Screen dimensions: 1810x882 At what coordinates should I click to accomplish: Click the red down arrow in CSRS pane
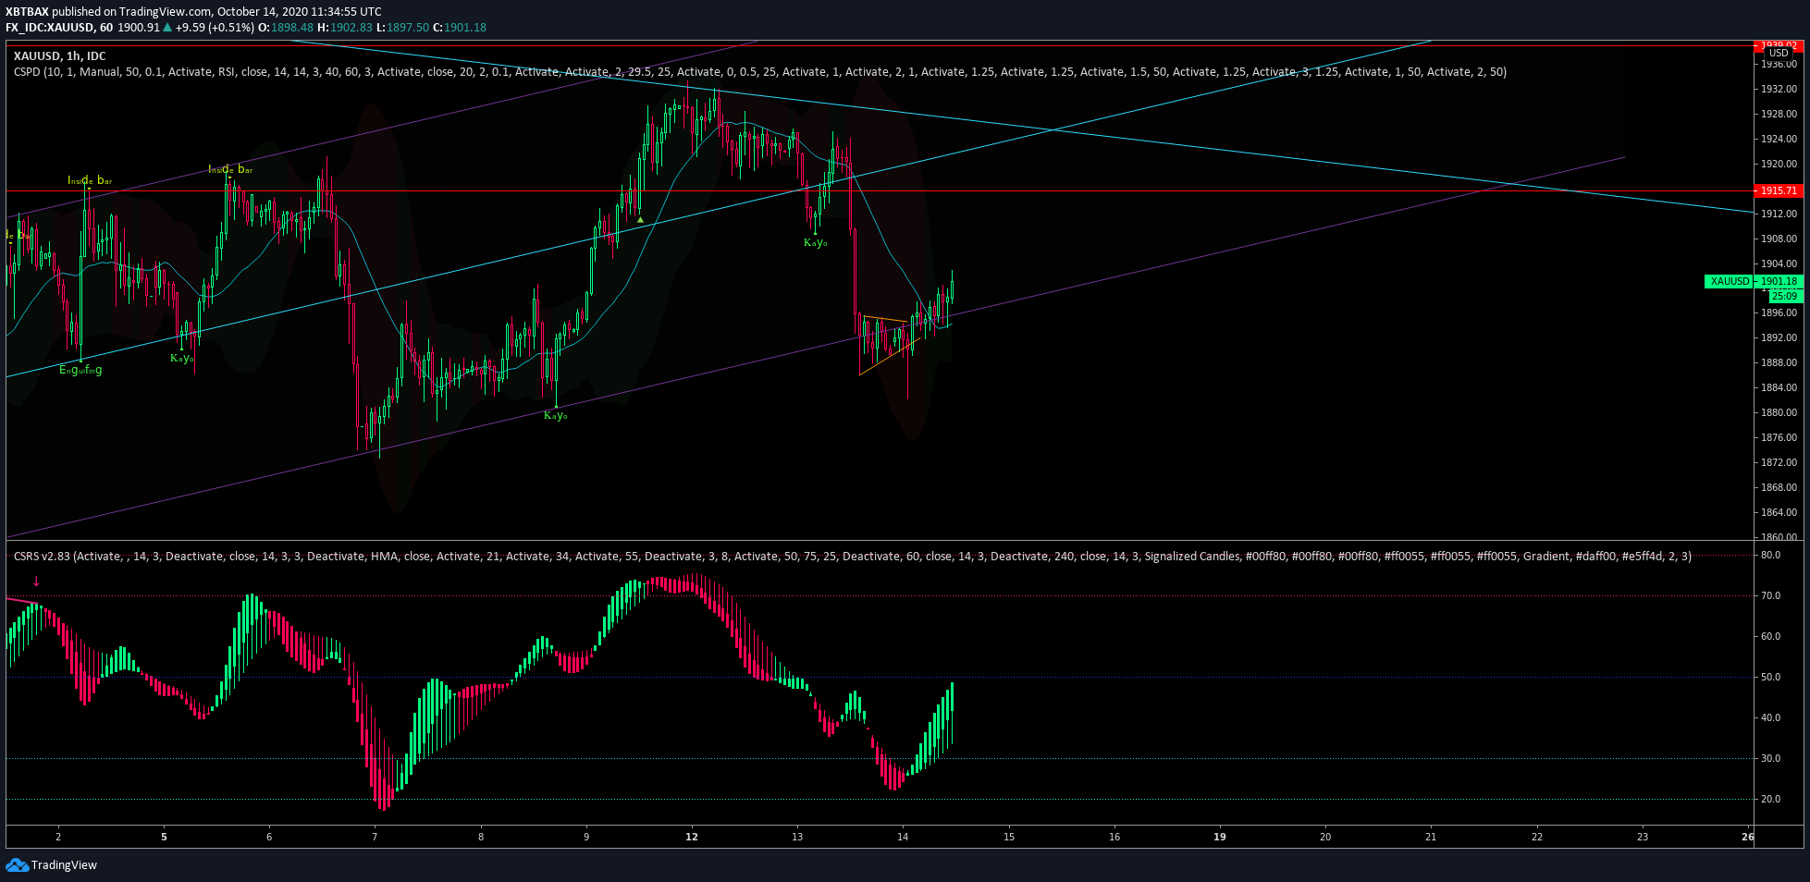pyautogui.click(x=36, y=582)
